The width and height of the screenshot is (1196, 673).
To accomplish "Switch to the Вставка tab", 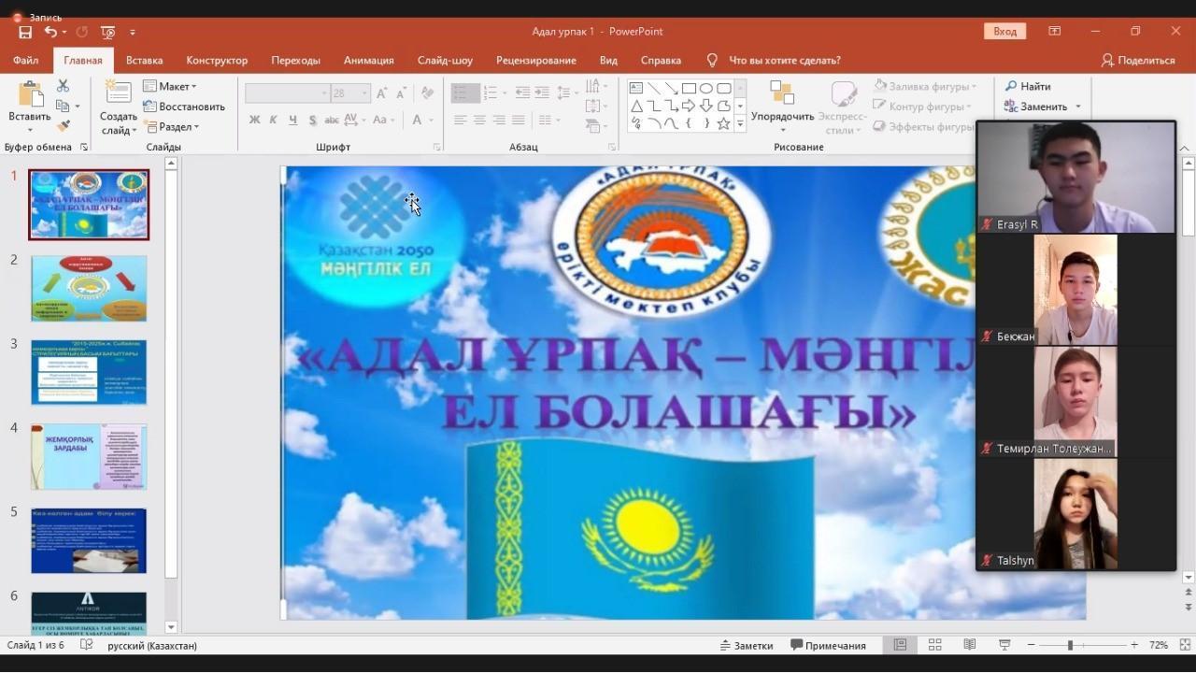I will point(144,60).
